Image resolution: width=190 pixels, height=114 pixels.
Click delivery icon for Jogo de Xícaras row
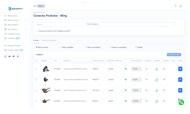[156, 69]
